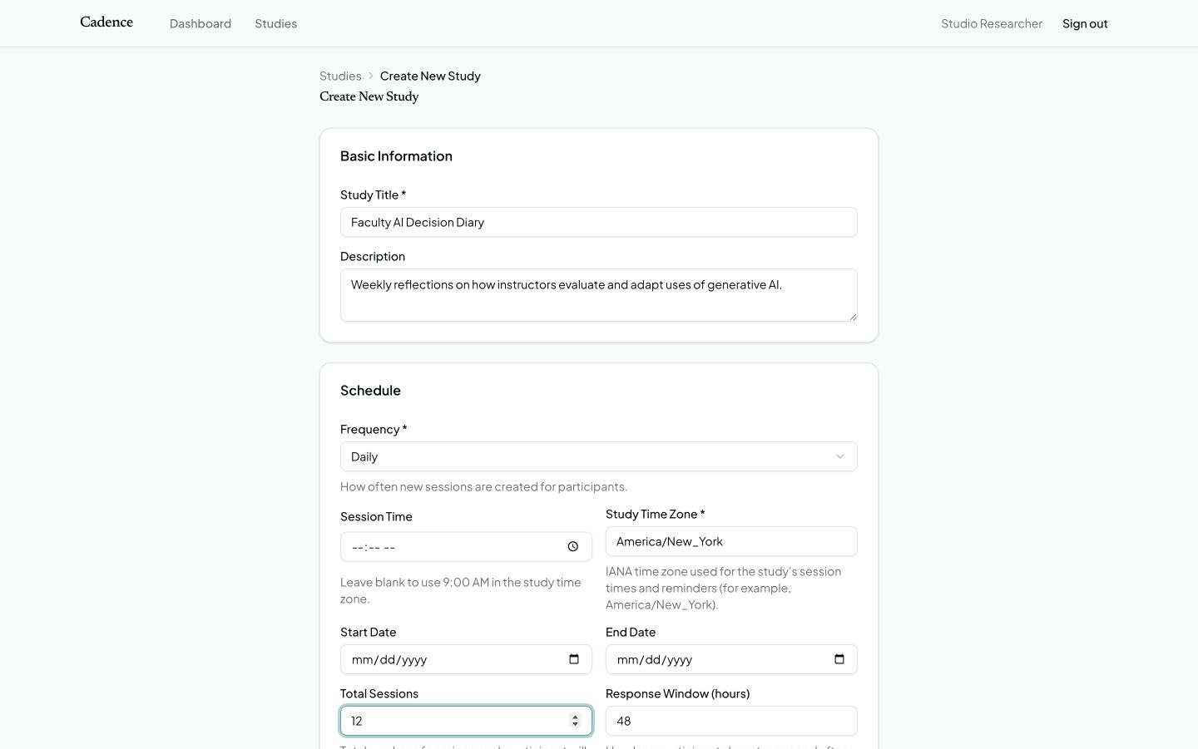This screenshot has width=1198, height=749.
Task: Click the Cadence logo
Action: pos(106,22)
